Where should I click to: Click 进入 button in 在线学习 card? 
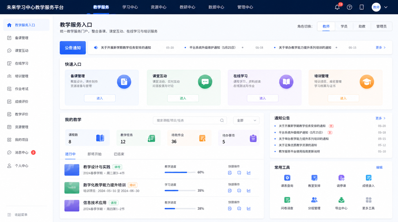(263, 98)
